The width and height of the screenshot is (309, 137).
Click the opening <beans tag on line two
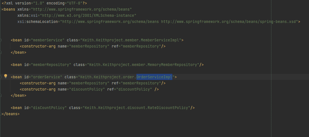pyautogui.click(x=8, y=10)
